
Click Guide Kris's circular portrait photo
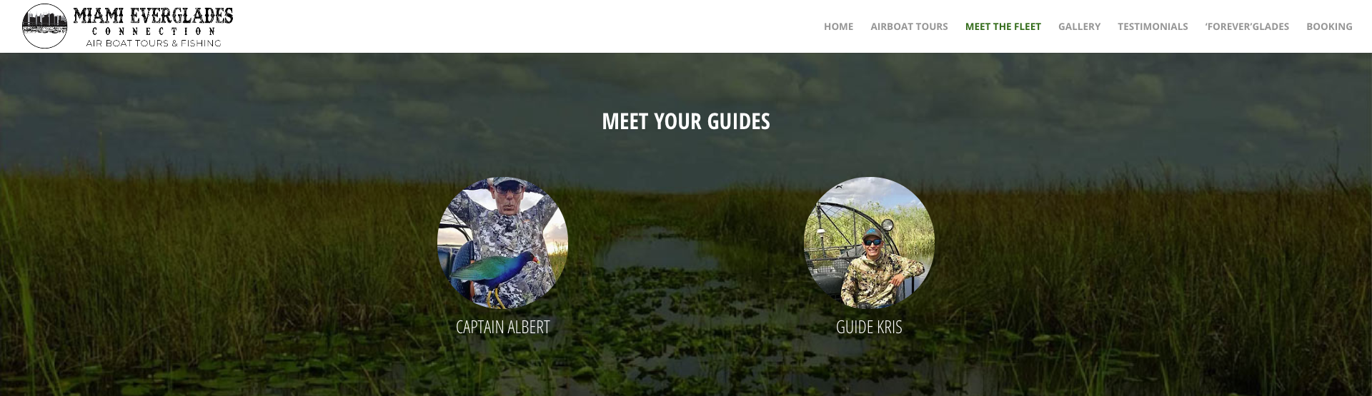coord(869,243)
